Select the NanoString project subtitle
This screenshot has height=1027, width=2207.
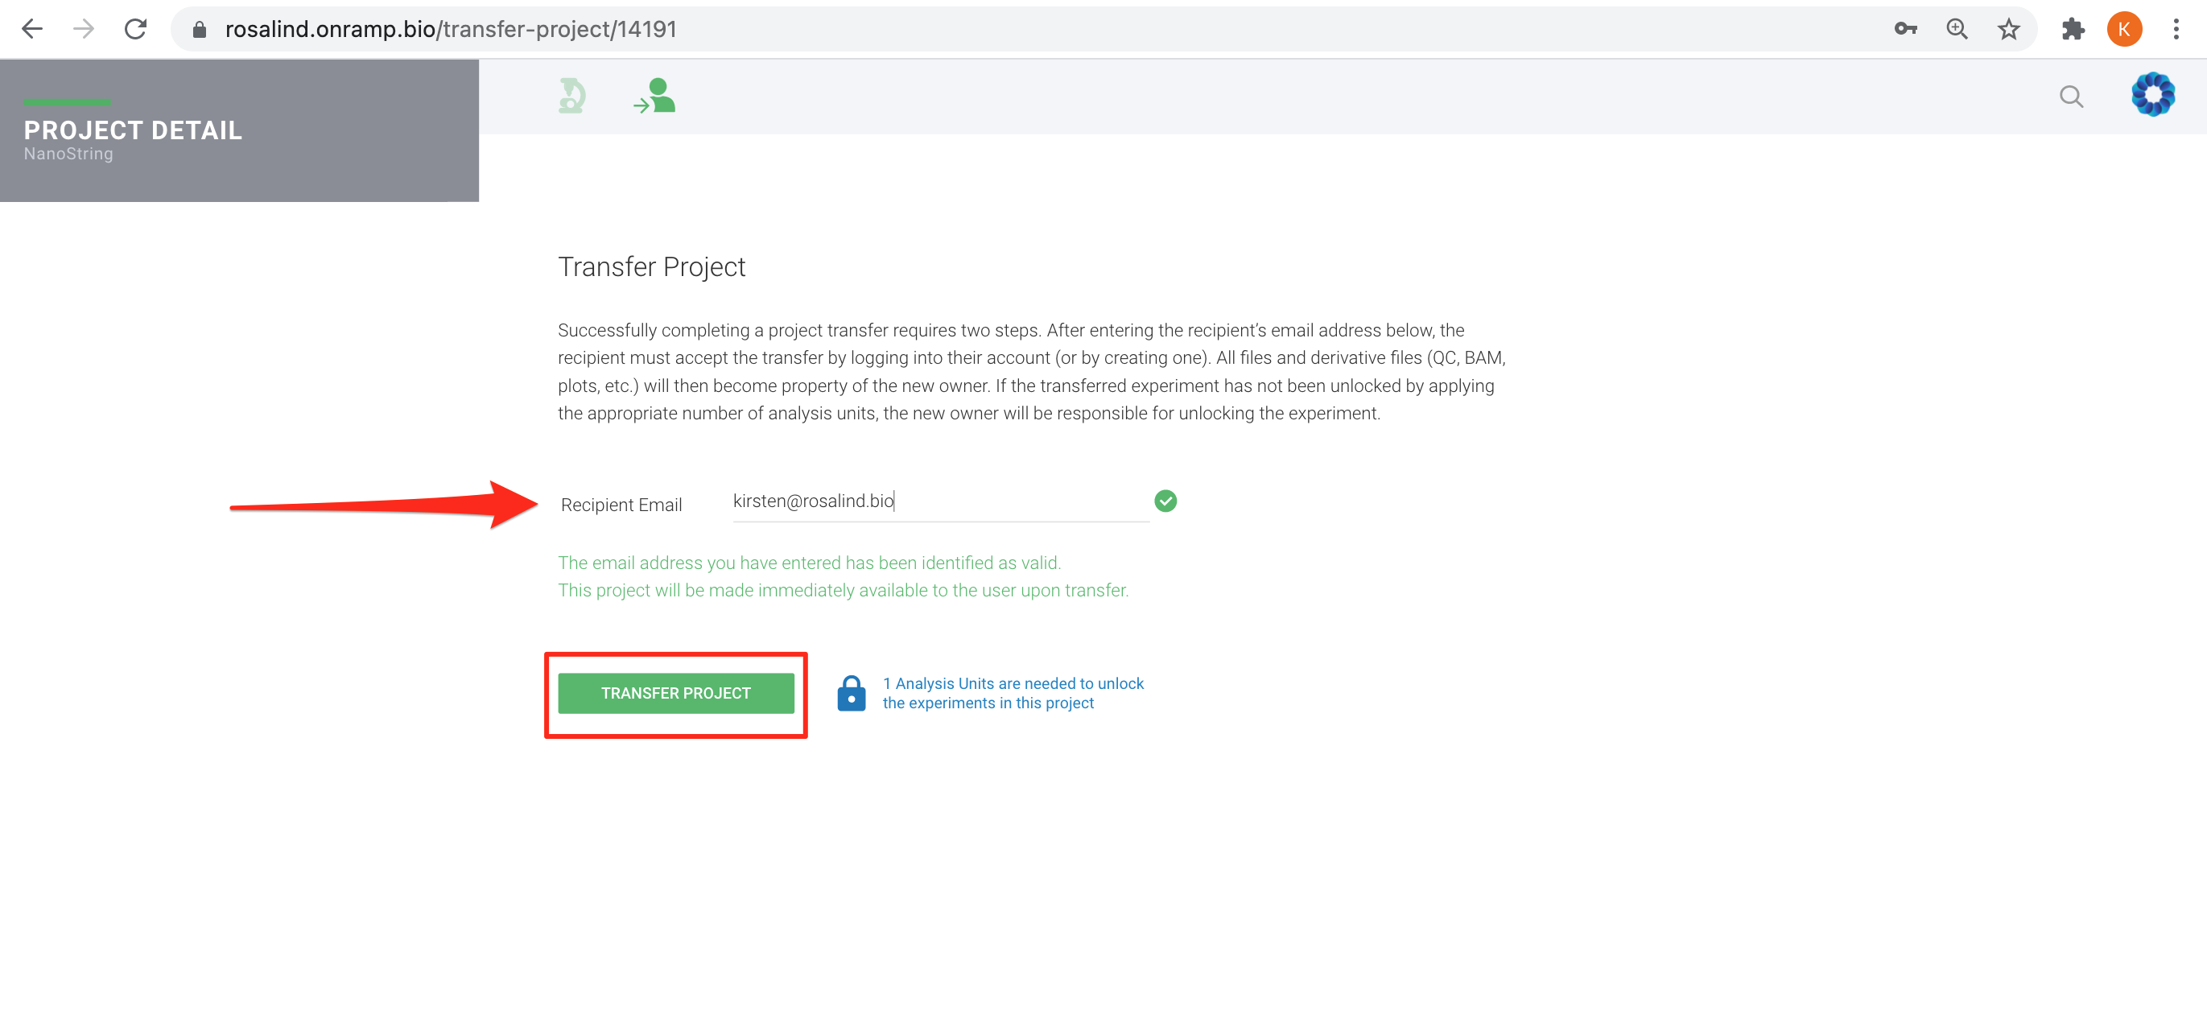point(68,155)
